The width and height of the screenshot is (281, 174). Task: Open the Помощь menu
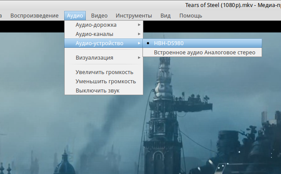(191, 16)
